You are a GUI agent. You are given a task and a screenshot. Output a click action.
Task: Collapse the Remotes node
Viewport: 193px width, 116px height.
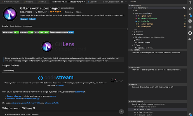132,35
